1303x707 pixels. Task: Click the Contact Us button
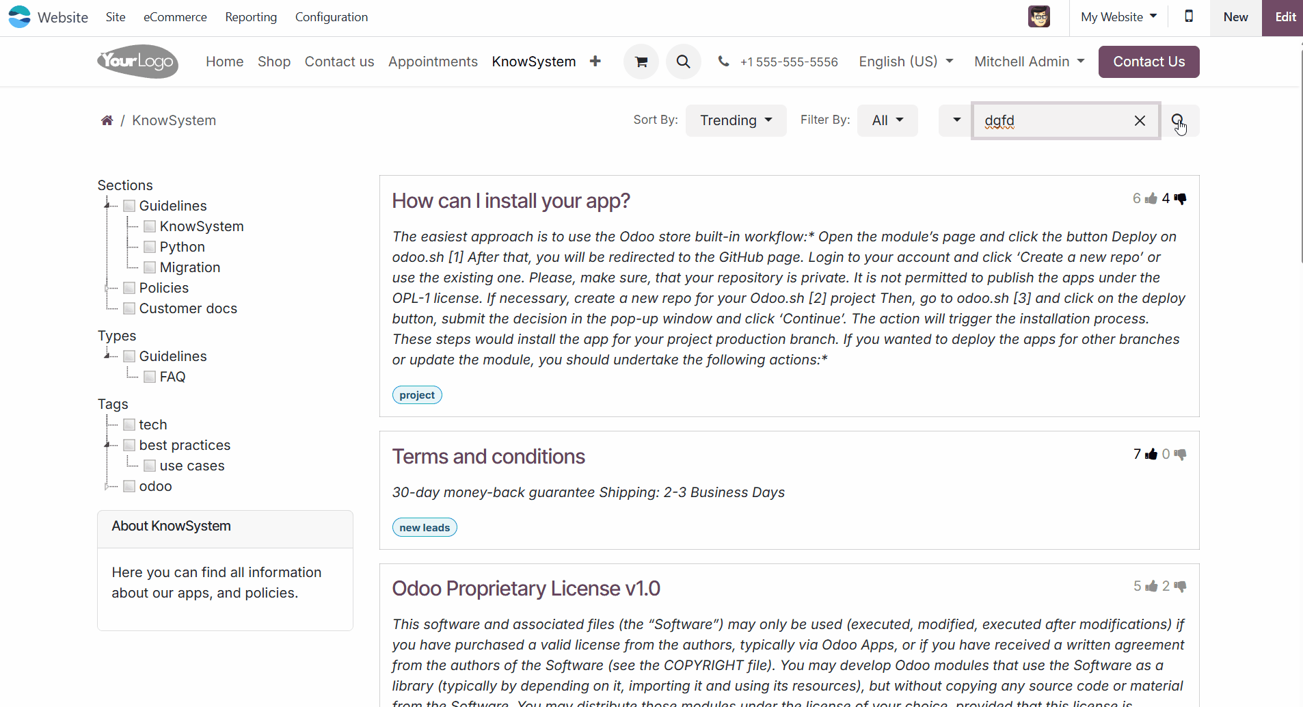click(x=1148, y=62)
